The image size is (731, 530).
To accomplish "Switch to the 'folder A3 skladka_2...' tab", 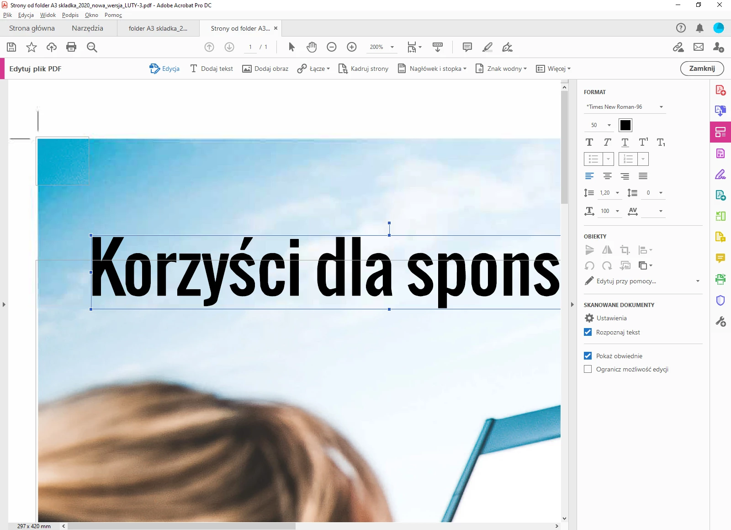I will click(158, 28).
